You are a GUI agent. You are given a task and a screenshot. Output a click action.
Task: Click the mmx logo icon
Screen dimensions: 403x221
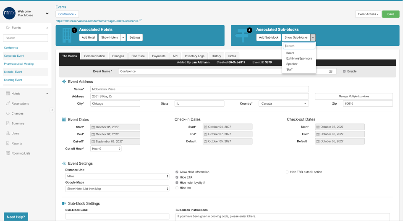9,13
